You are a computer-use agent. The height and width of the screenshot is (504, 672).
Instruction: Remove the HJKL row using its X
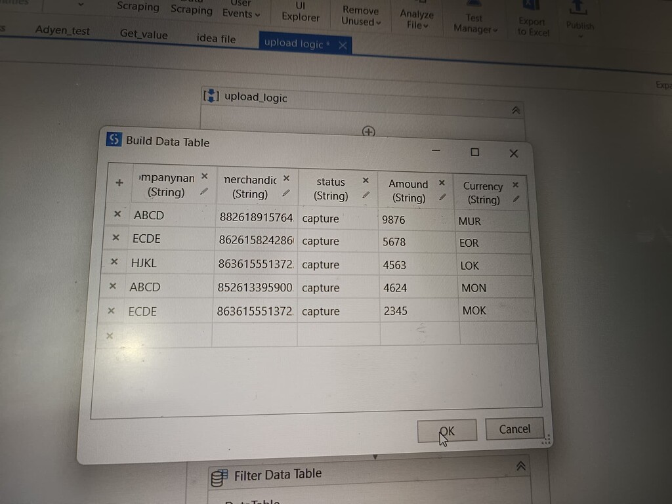click(x=114, y=261)
